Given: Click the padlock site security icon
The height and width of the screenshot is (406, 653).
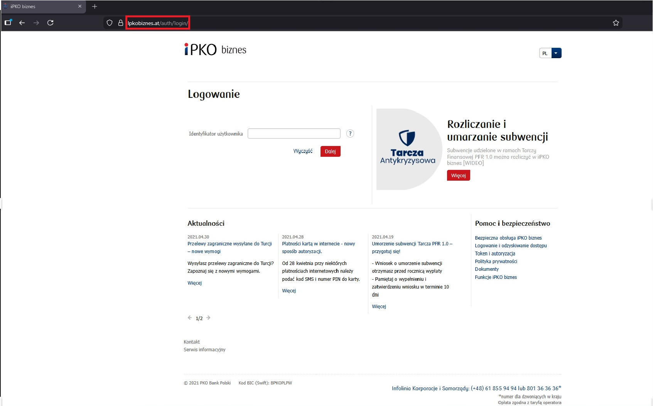Looking at the screenshot, I should (x=120, y=23).
